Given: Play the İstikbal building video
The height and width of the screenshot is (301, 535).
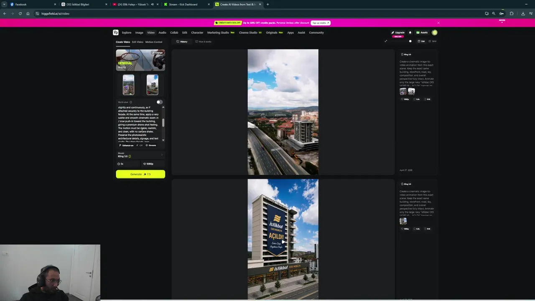Looking at the screenshot, I should [x=283, y=242].
